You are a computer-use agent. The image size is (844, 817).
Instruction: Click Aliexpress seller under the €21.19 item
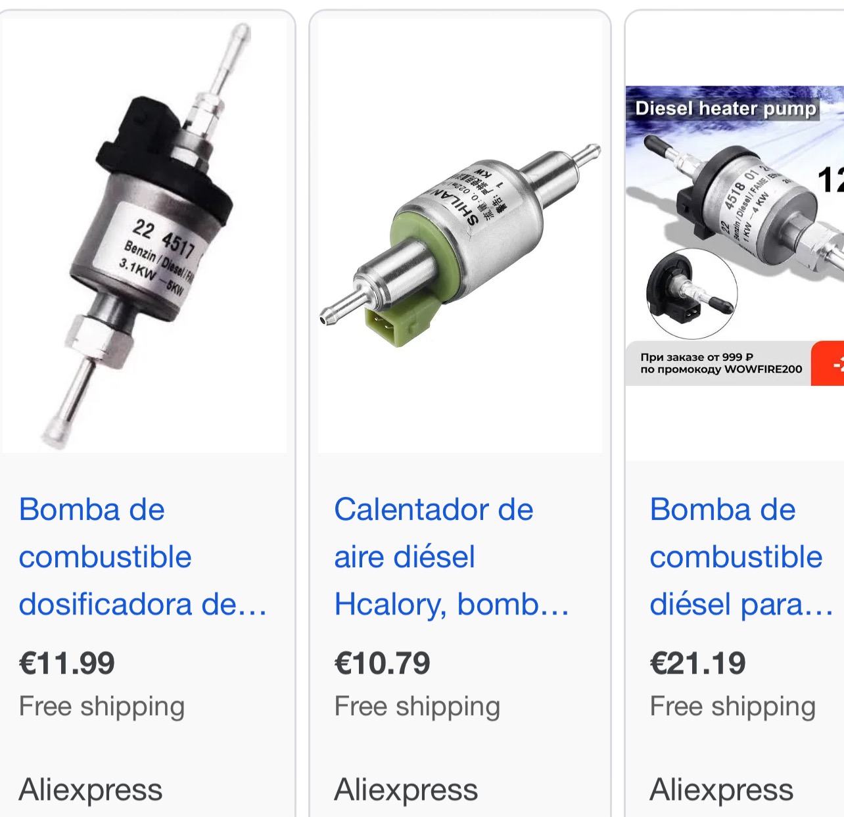coord(722,789)
